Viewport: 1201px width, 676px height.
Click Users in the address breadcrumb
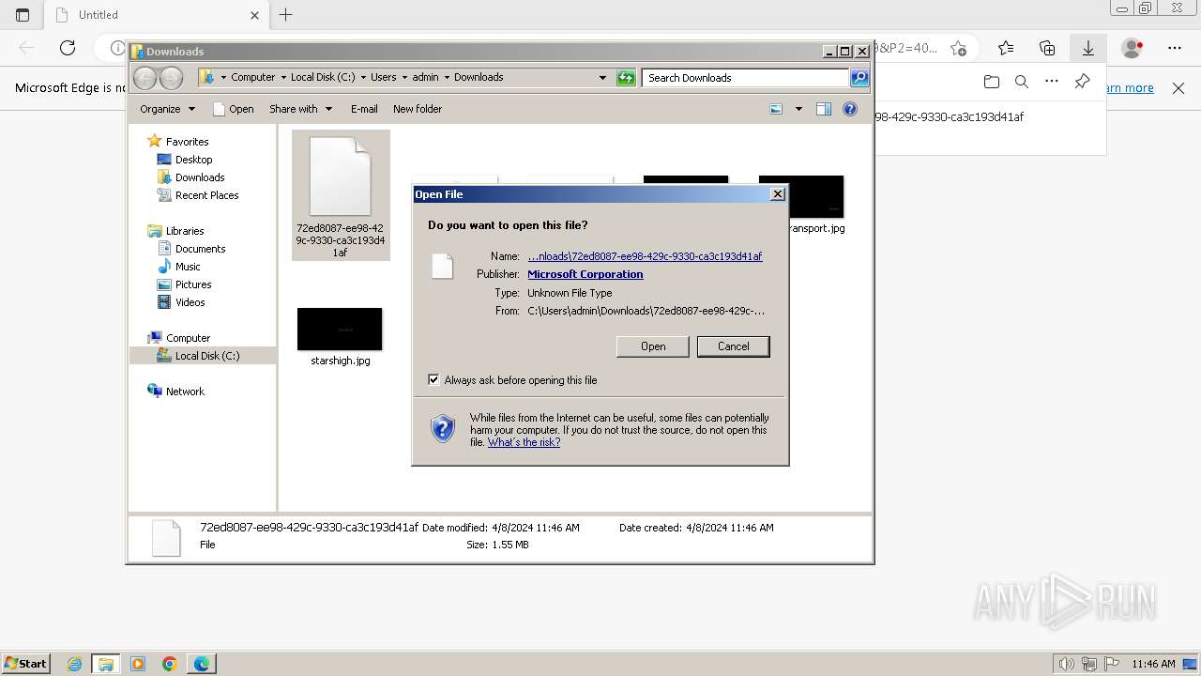(x=383, y=78)
